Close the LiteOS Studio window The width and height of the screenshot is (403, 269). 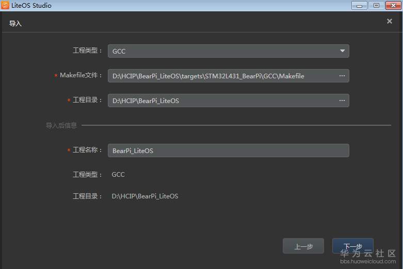(393, 5)
